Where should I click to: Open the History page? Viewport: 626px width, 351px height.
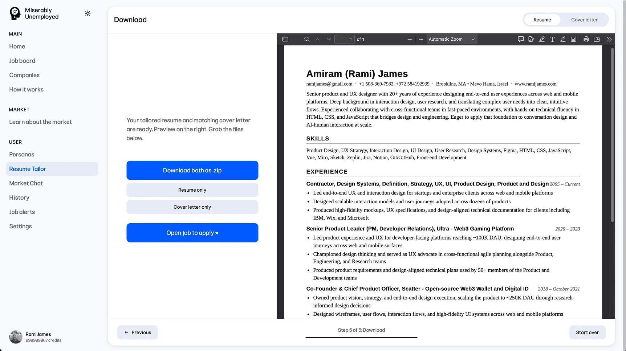point(19,197)
